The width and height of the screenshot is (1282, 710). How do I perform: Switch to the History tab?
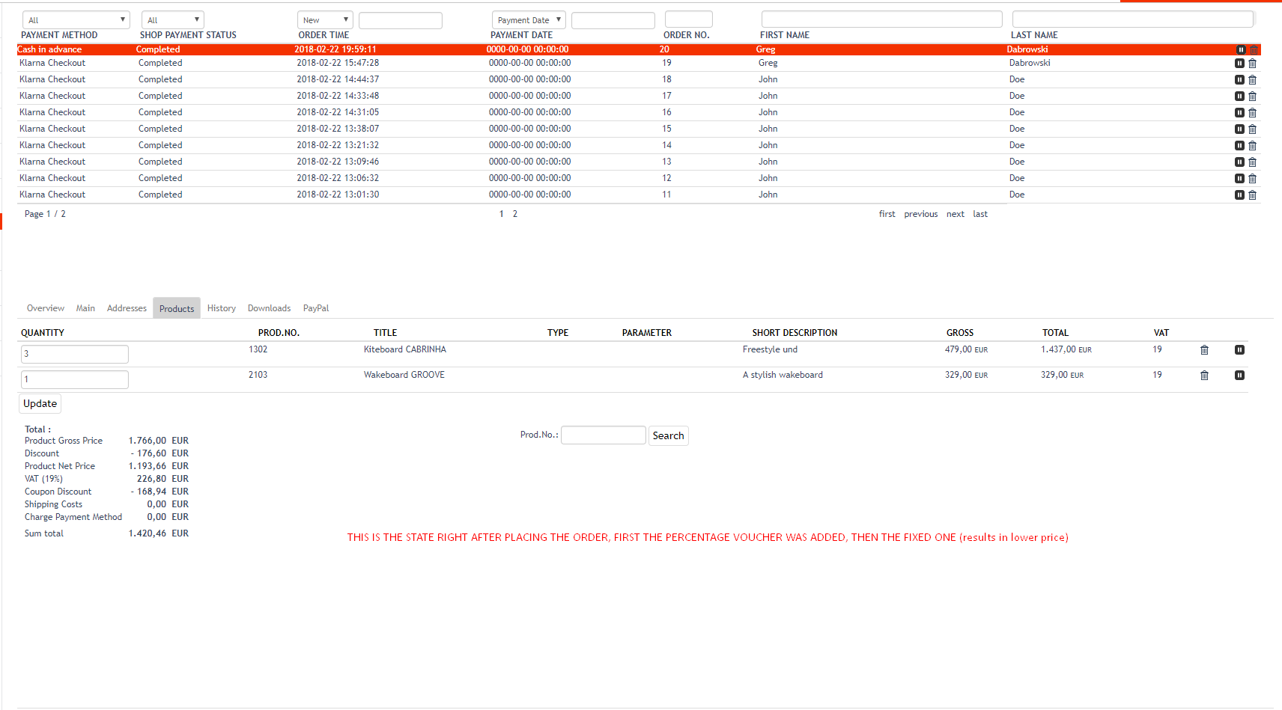(x=221, y=308)
